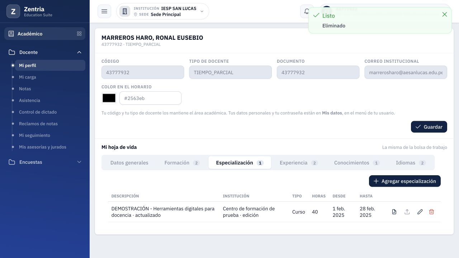Close the Listo toast notification
The image size is (459, 258).
445,14
